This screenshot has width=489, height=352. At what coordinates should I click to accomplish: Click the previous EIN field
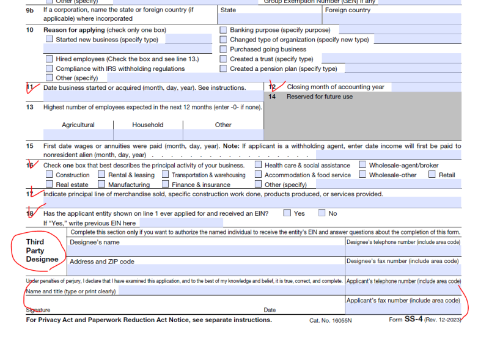coord(182,222)
